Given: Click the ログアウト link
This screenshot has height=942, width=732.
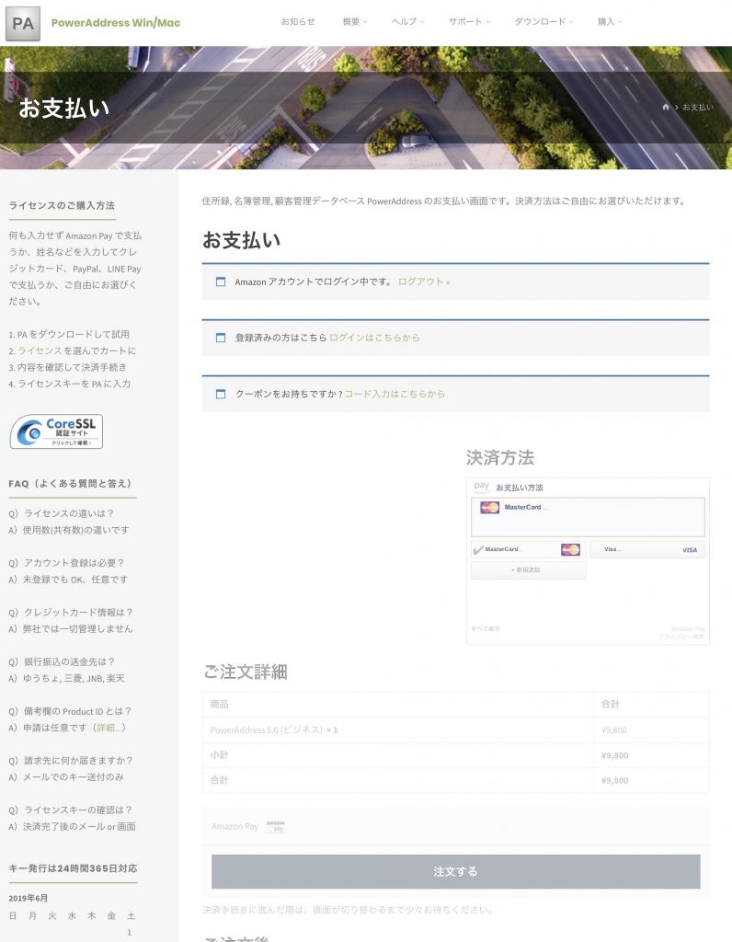Looking at the screenshot, I should [424, 281].
